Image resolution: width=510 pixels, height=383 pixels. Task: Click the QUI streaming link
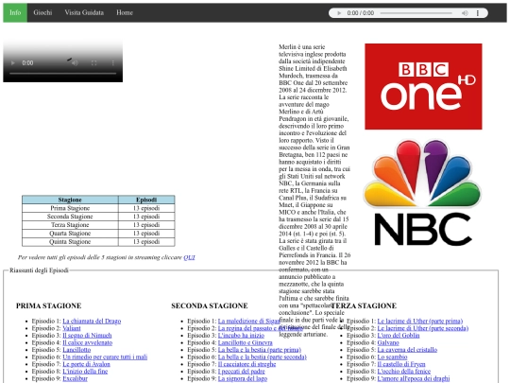pos(189,257)
